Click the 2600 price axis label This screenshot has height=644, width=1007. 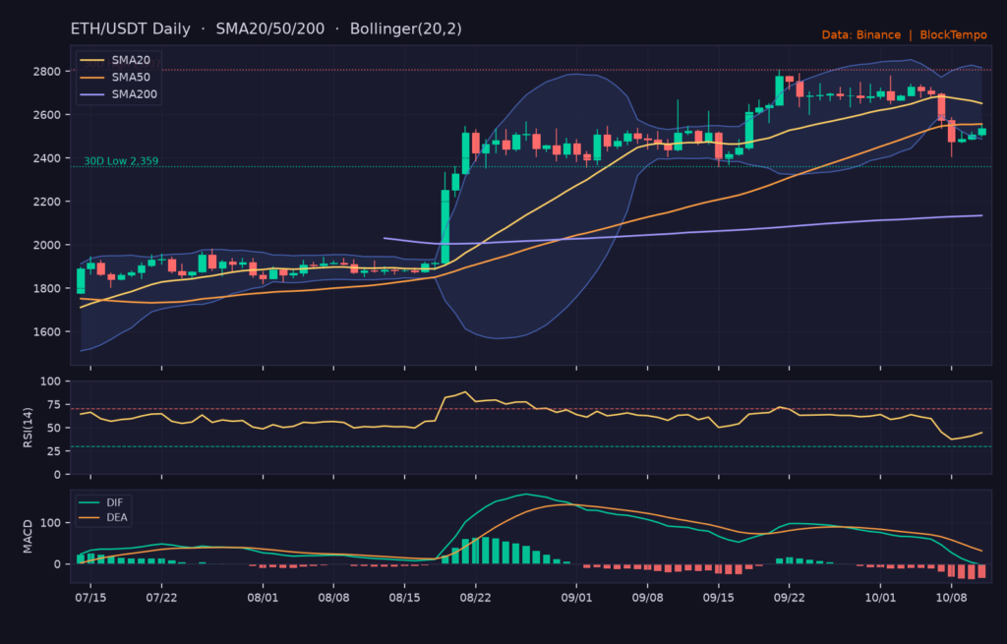click(47, 115)
